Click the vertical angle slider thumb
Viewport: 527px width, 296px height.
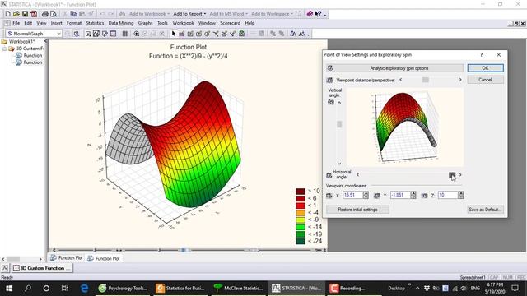point(339,124)
